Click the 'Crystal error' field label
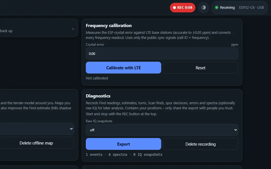Screen dimensions: 271x169 click(95, 45)
